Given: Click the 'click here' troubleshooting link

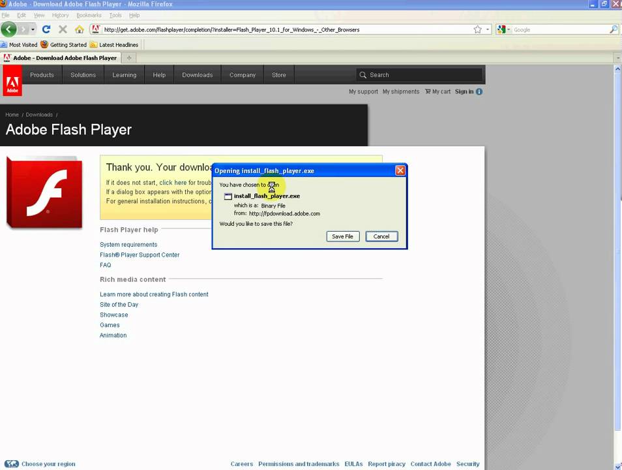Looking at the screenshot, I should tap(173, 182).
